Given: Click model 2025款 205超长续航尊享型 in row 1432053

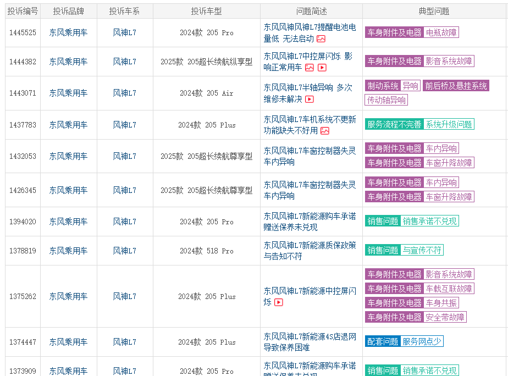Looking at the screenshot, I should point(206,157).
